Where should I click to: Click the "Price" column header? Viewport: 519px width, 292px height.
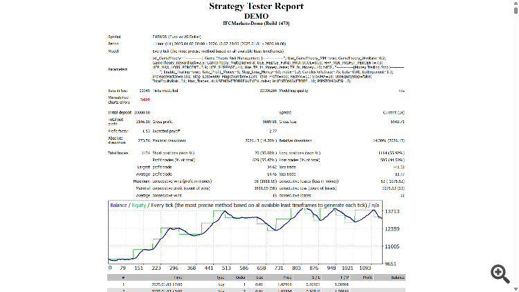pos(287,277)
